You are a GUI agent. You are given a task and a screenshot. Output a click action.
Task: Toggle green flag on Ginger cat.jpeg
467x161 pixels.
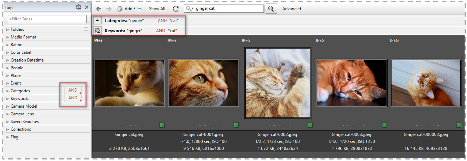click(x=162, y=125)
